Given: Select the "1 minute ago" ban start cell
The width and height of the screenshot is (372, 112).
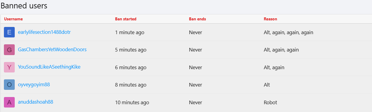Looking at the screenshot, I should [130, 32].
